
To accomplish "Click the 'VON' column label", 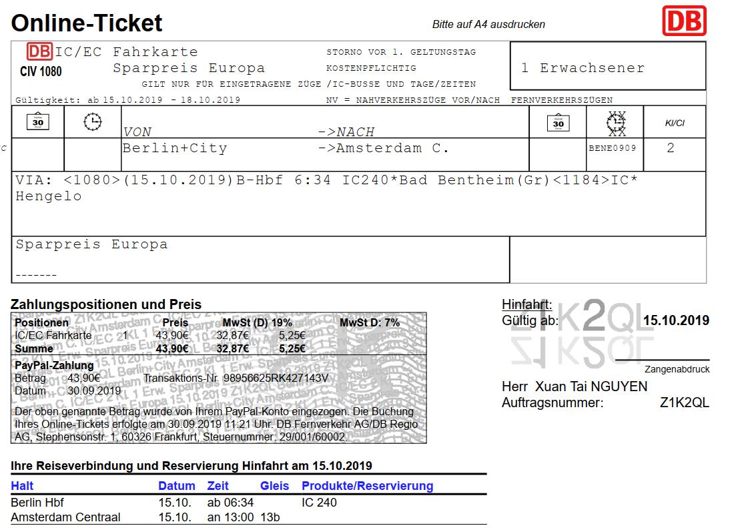I will click(137, 131).
